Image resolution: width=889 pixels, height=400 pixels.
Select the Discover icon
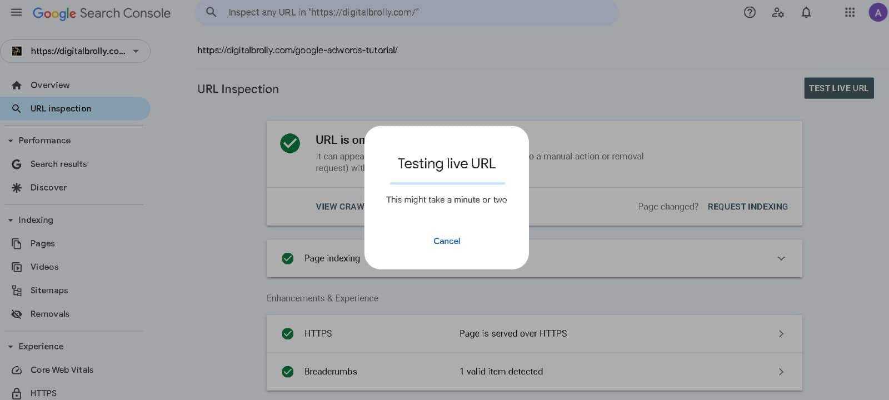point(17,187)
